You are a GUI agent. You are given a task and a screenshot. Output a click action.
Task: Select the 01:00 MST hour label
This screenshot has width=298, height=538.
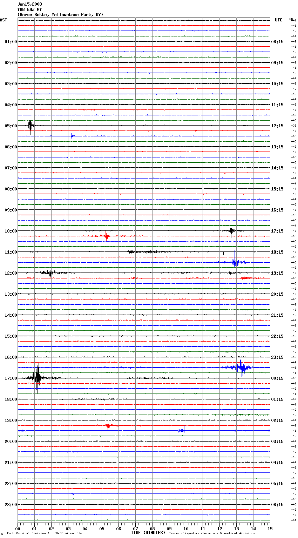(x=11, y=42)
